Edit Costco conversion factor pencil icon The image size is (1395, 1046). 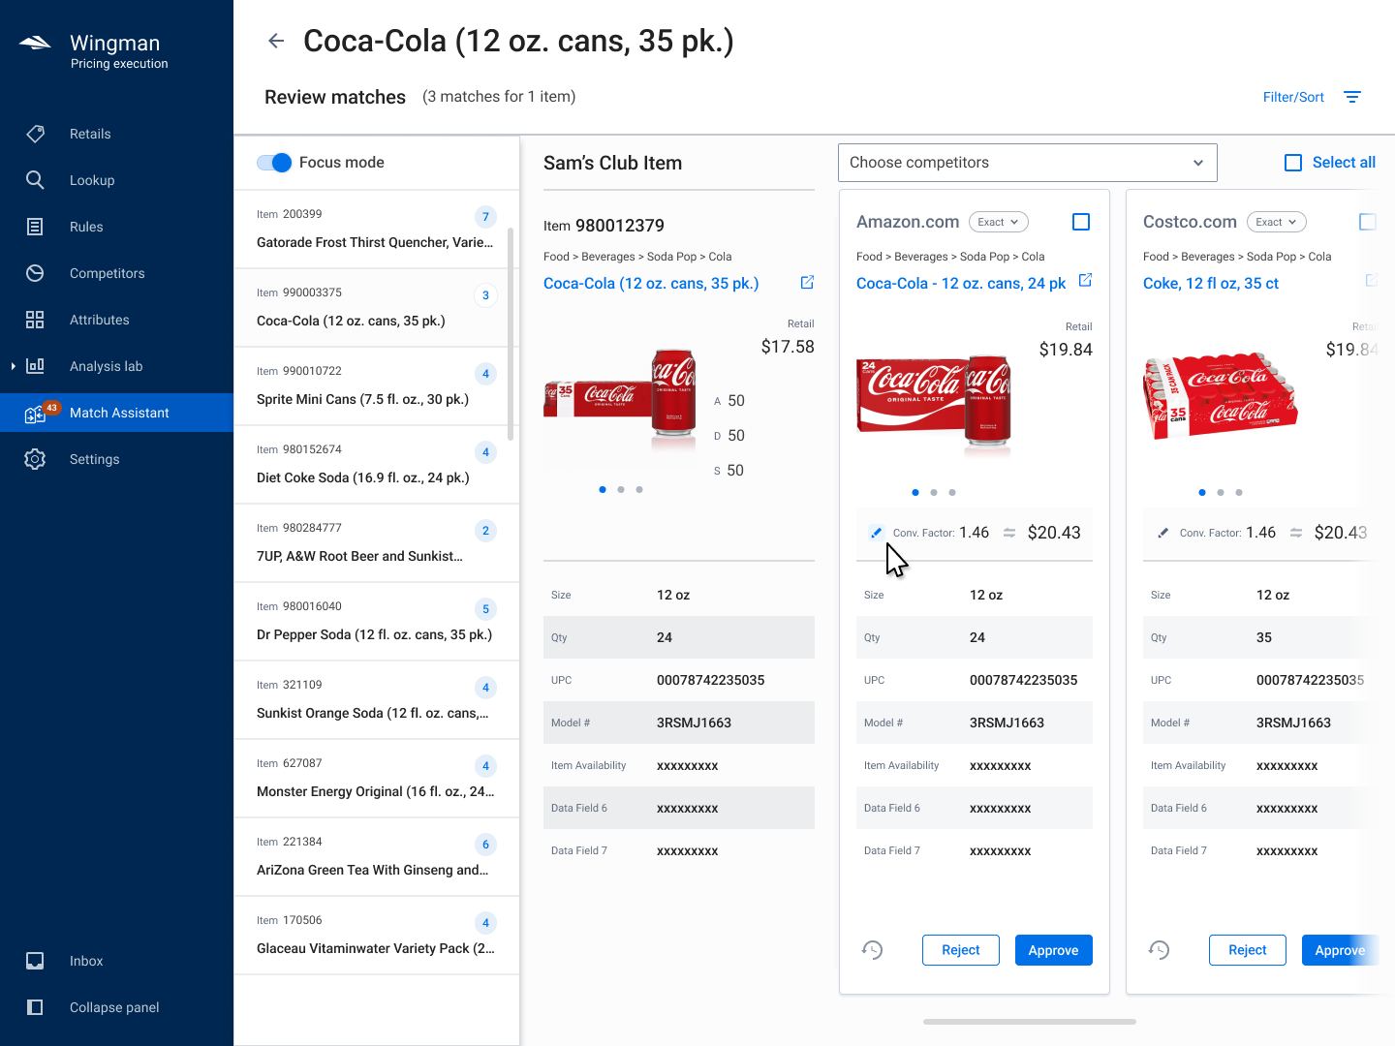[1162, 533]
